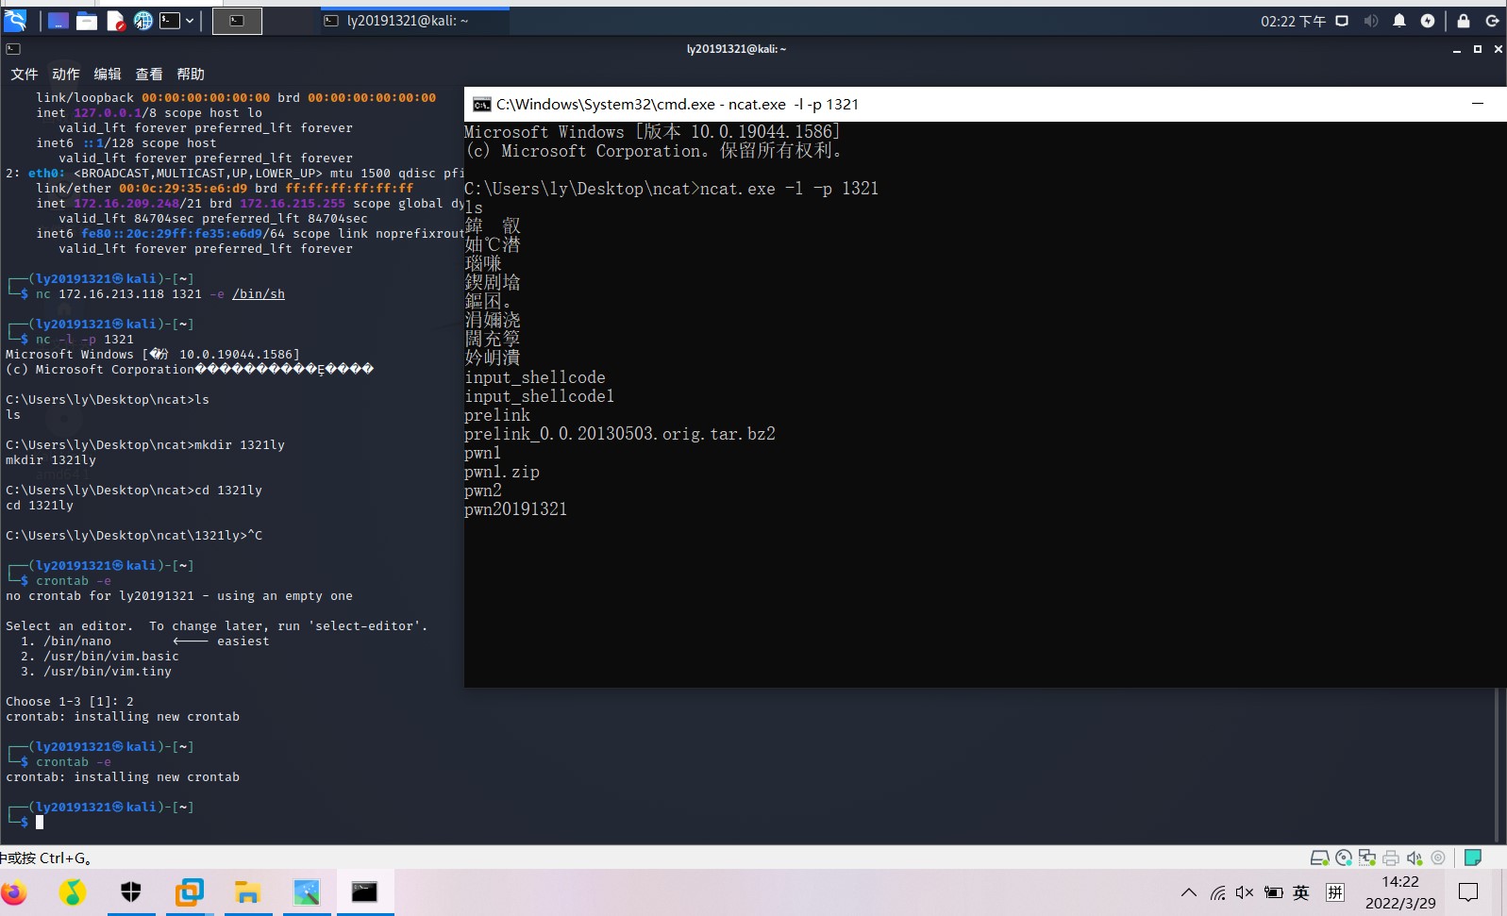Click the 'nc -l -p 1321' command line

[85, 340]
